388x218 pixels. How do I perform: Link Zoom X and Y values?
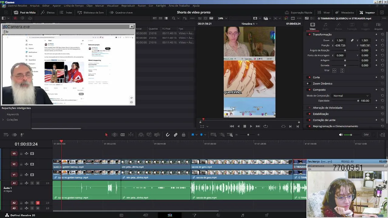click(352, 40)
